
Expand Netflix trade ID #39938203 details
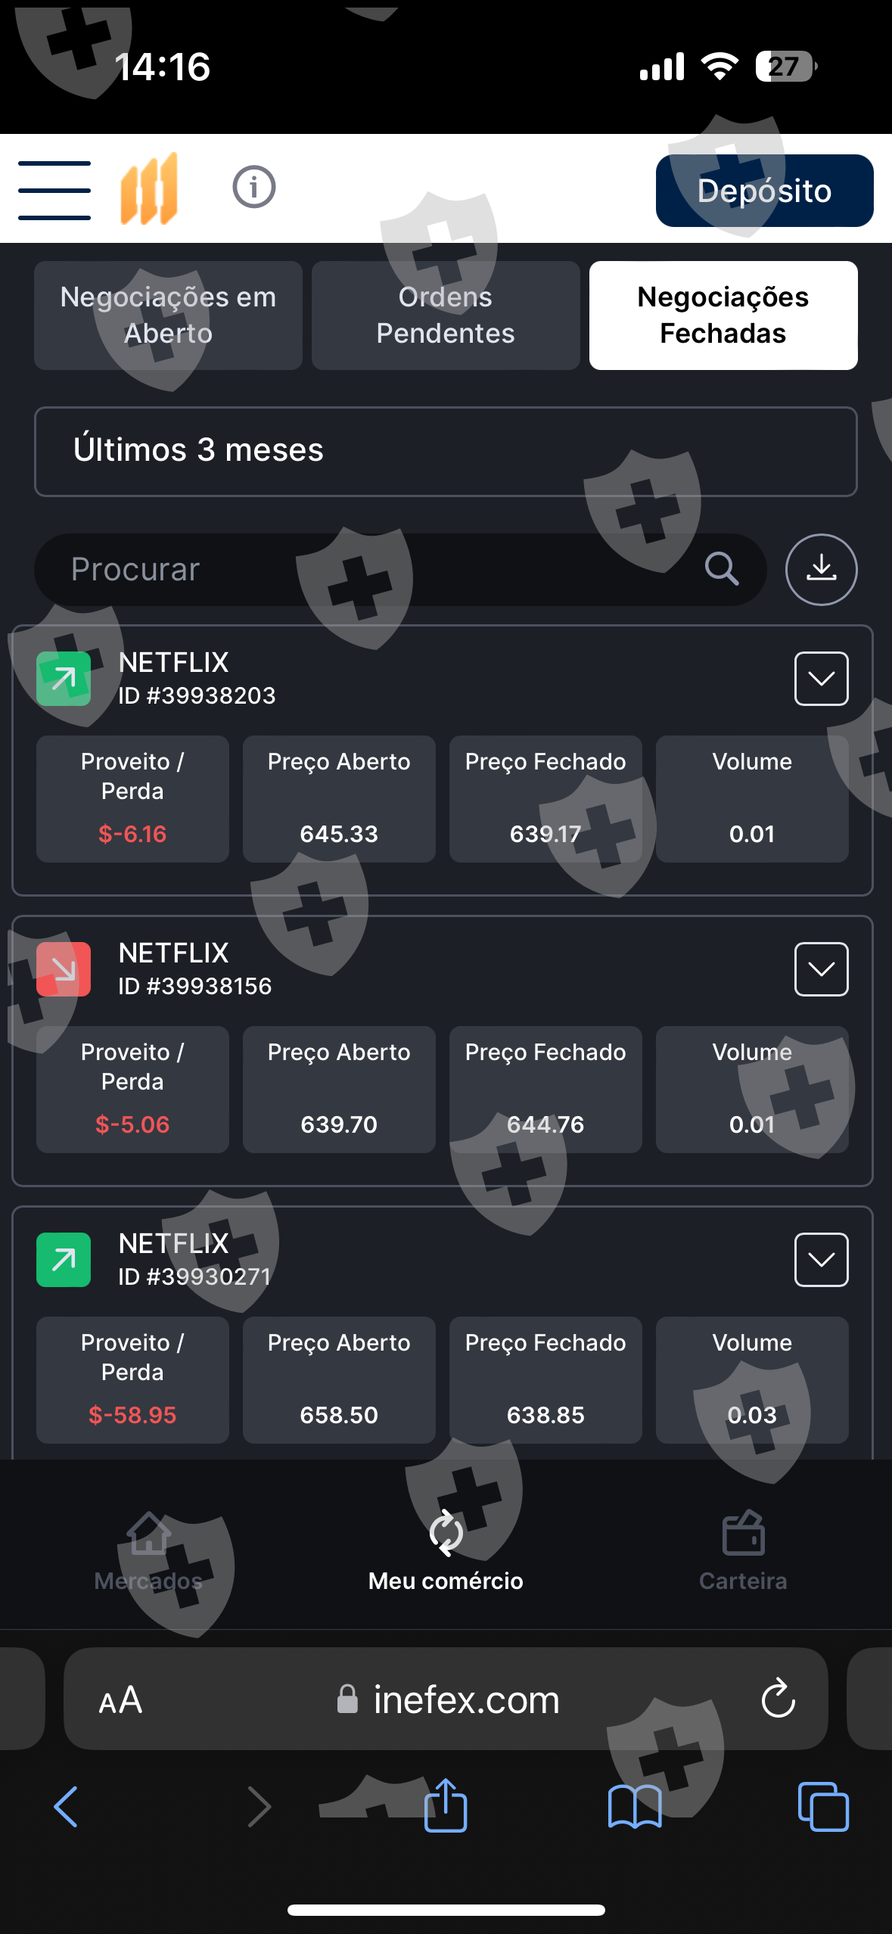pos(821,679)
